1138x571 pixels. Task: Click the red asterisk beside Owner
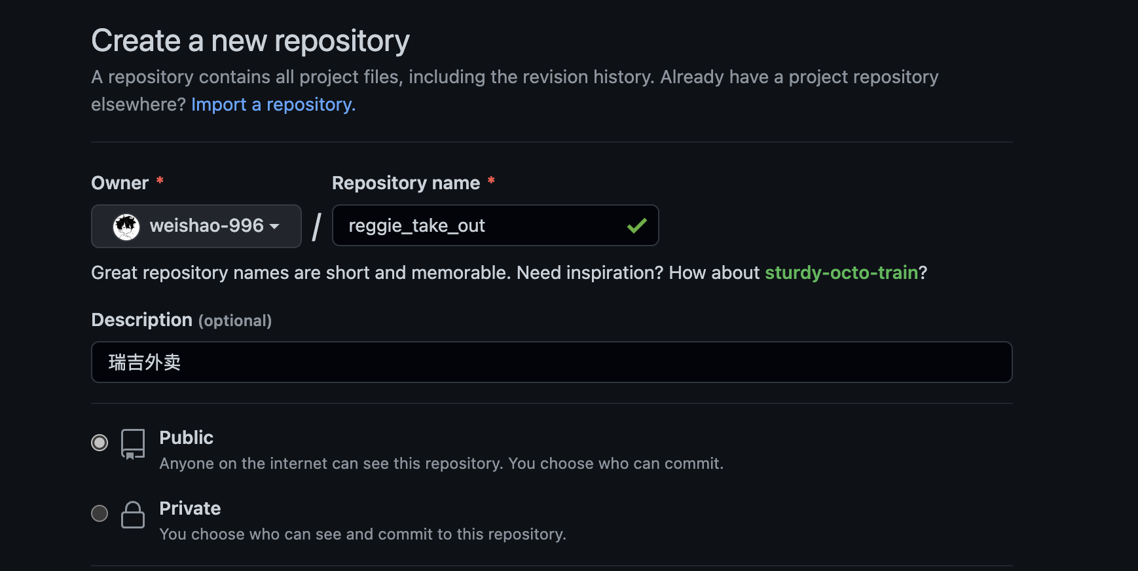[x=160, y=181]
